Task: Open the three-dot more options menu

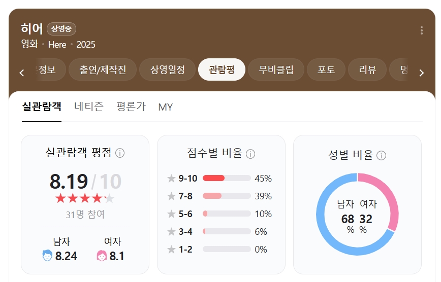Action: [x=421, y=30]
